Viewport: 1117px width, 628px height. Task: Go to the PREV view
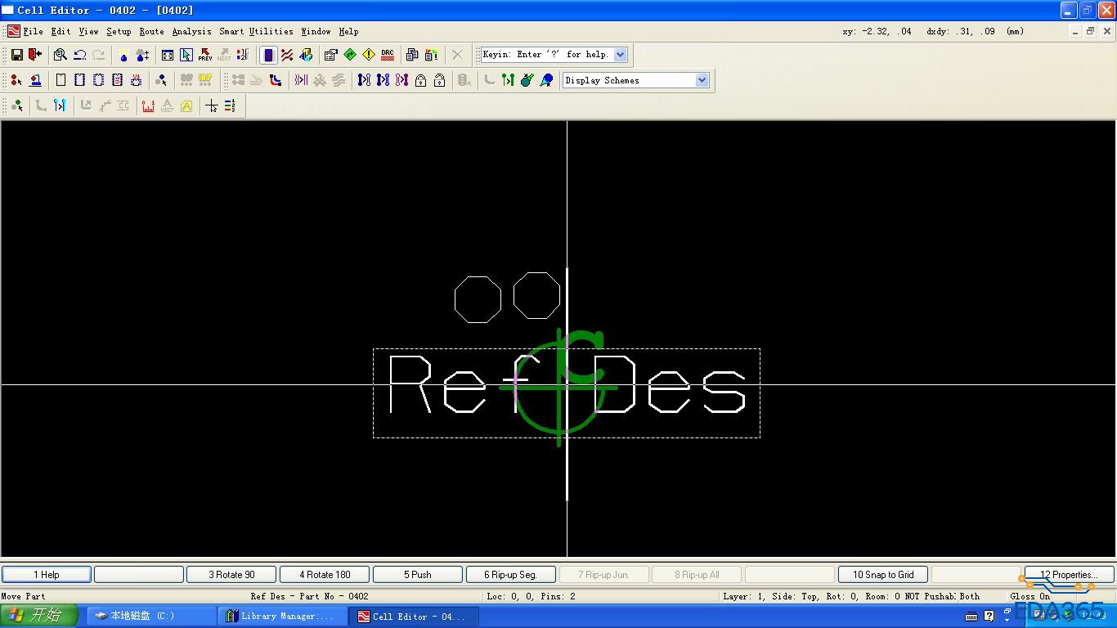click(205, 55)
